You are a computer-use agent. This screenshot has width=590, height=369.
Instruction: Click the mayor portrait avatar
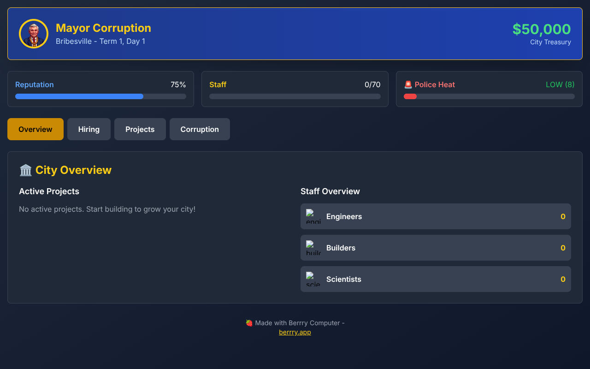click(x=34, y=34)
